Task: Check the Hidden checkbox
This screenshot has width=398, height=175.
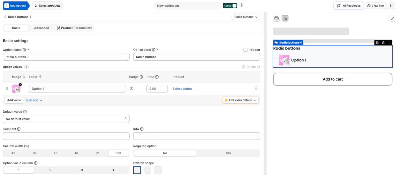Action: [x=245, y=50]
